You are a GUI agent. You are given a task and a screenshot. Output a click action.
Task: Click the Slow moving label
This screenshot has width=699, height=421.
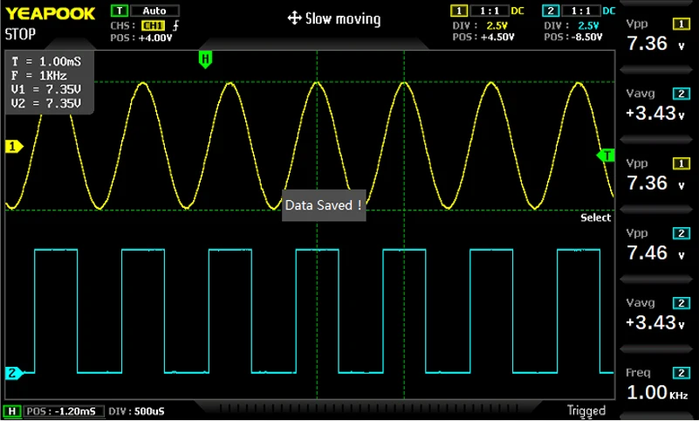click(343, 18)
